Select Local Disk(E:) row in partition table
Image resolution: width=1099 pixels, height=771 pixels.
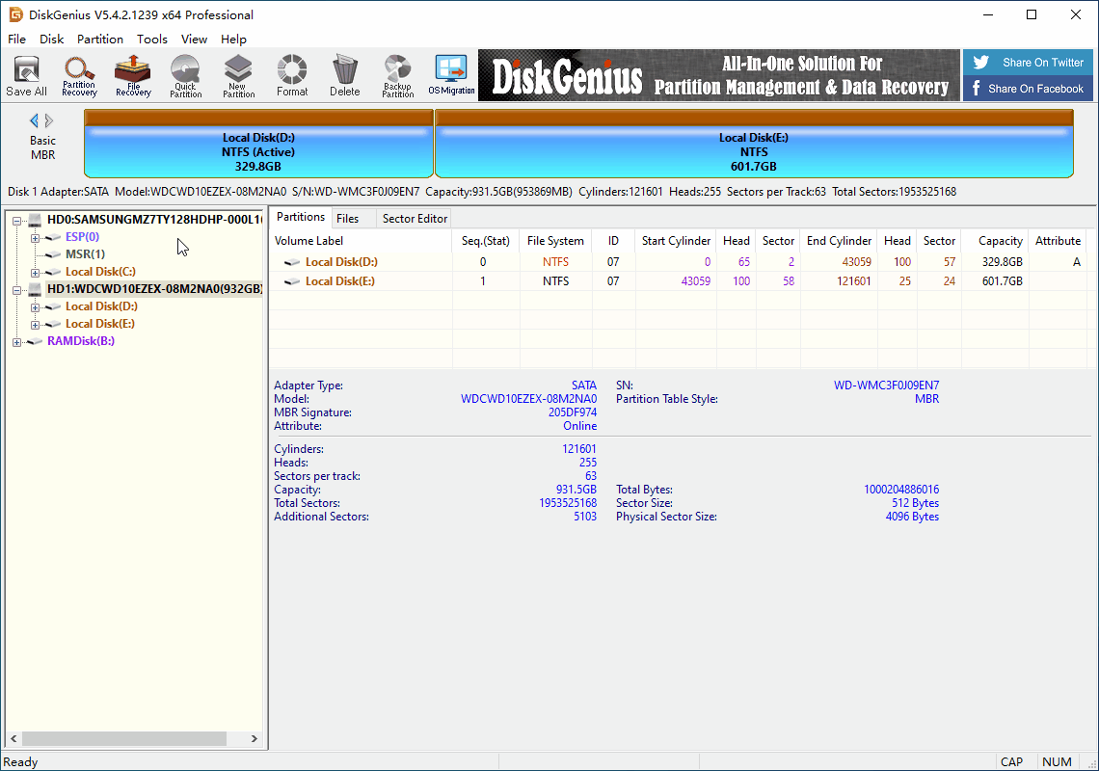[x=677, y=281]
